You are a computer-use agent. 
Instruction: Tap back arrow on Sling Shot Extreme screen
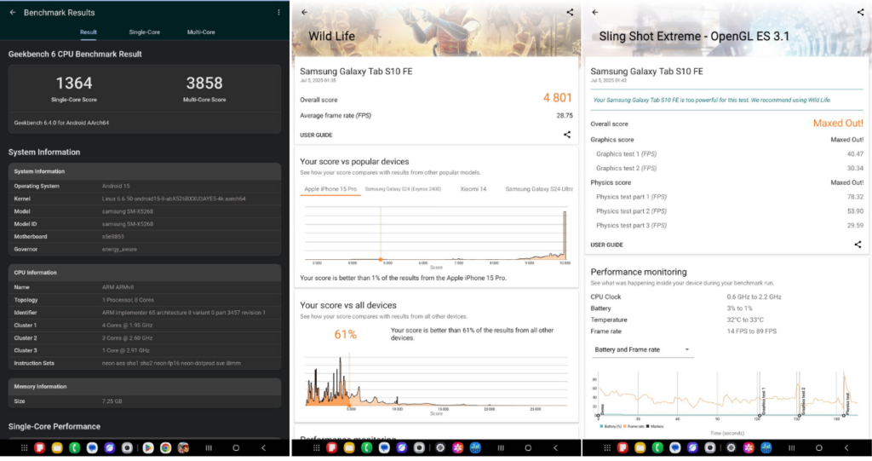[595, 13]
